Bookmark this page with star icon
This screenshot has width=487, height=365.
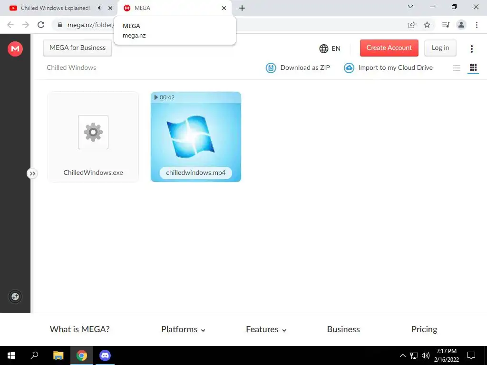tap(427, 25)
